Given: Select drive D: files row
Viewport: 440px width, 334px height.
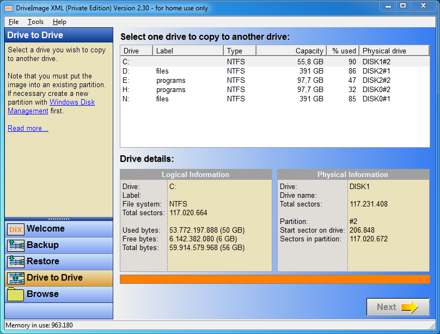Looking at the screenshot, I should coord(274,71).
